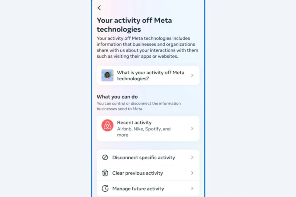Select Disconnect specific activity option
The width and height of the screenshot is (296, 197).
[148, 157]
